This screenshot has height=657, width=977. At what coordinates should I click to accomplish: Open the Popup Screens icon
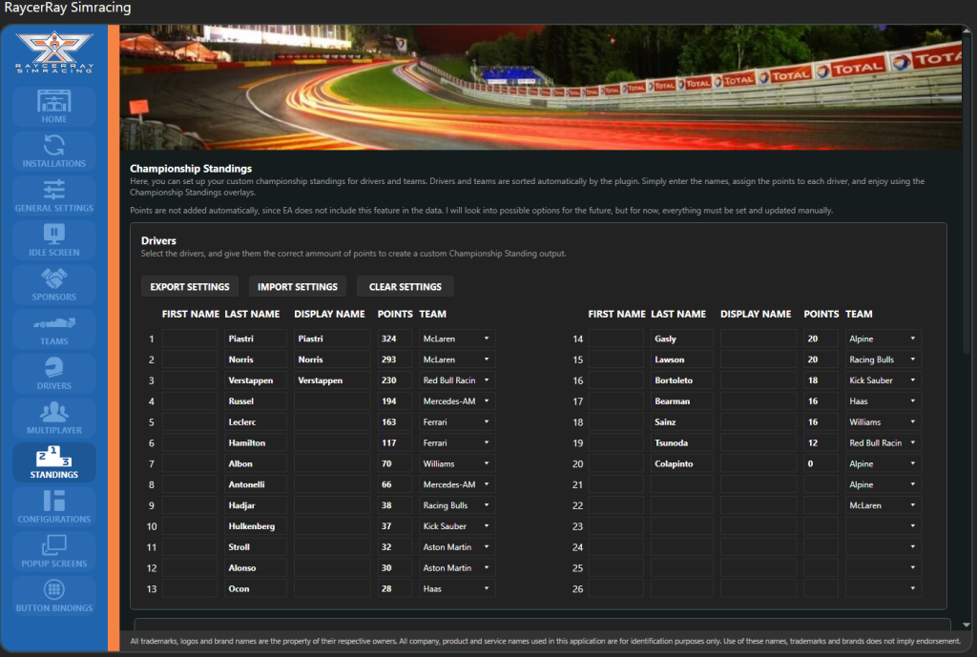click(54, 546)
